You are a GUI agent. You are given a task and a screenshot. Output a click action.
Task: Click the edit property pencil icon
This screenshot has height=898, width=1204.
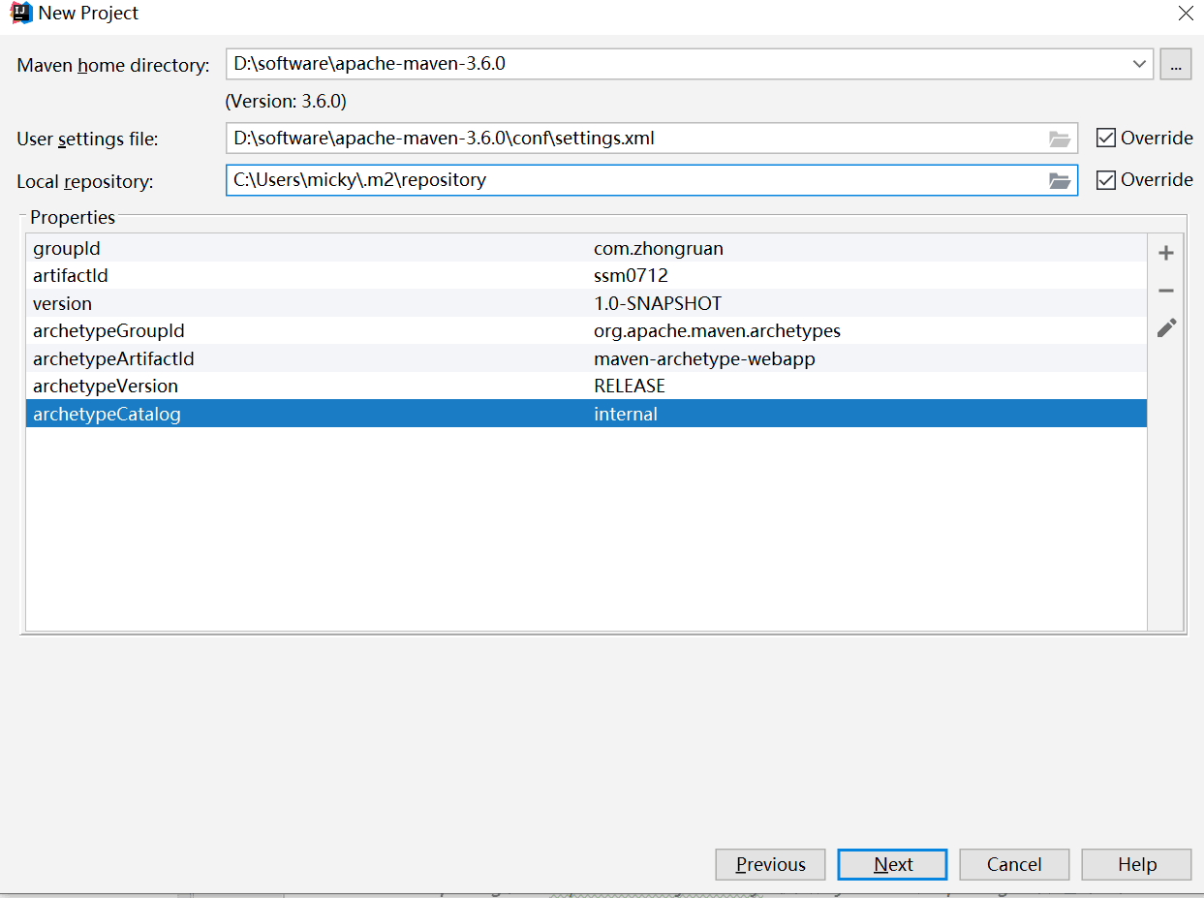[1166, 328]
